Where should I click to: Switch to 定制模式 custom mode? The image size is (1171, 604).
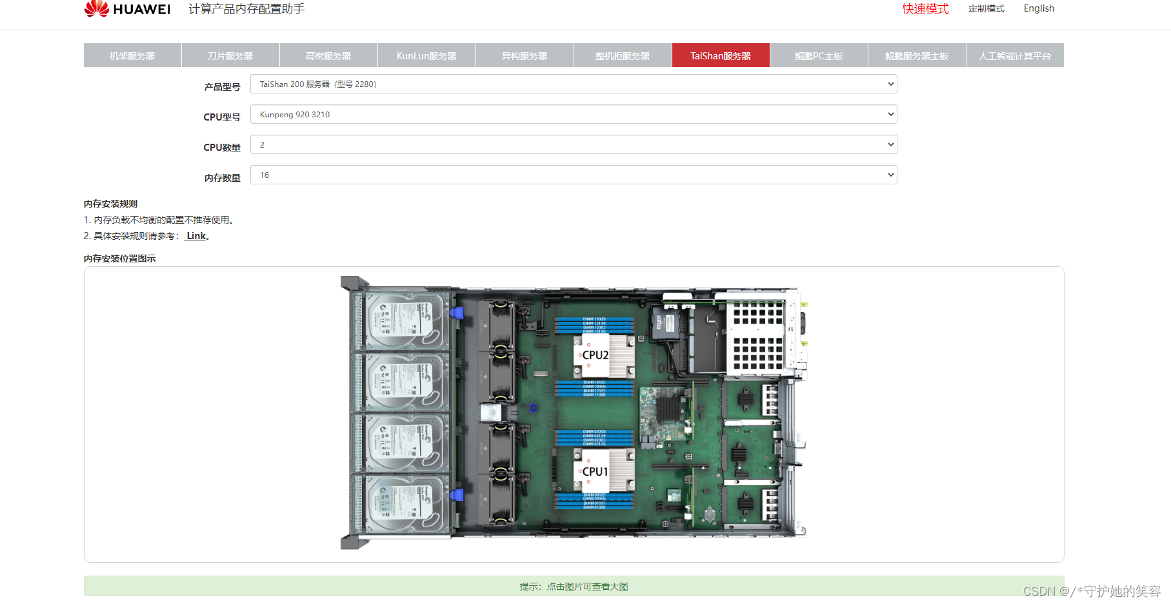[986, 8]
